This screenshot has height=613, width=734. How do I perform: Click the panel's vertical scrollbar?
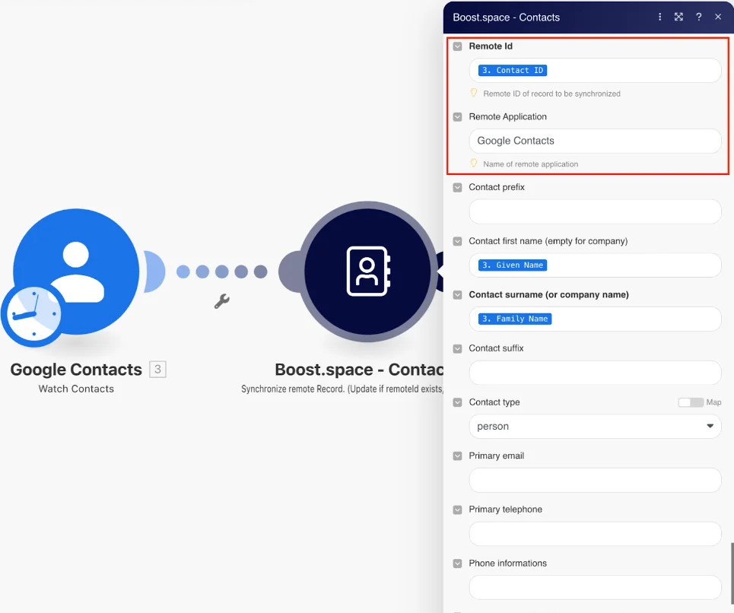click(732, 573)
